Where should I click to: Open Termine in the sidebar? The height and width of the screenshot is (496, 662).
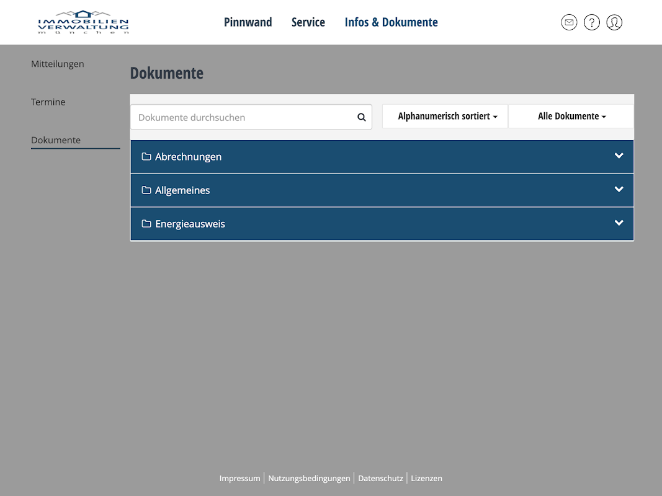48,102
